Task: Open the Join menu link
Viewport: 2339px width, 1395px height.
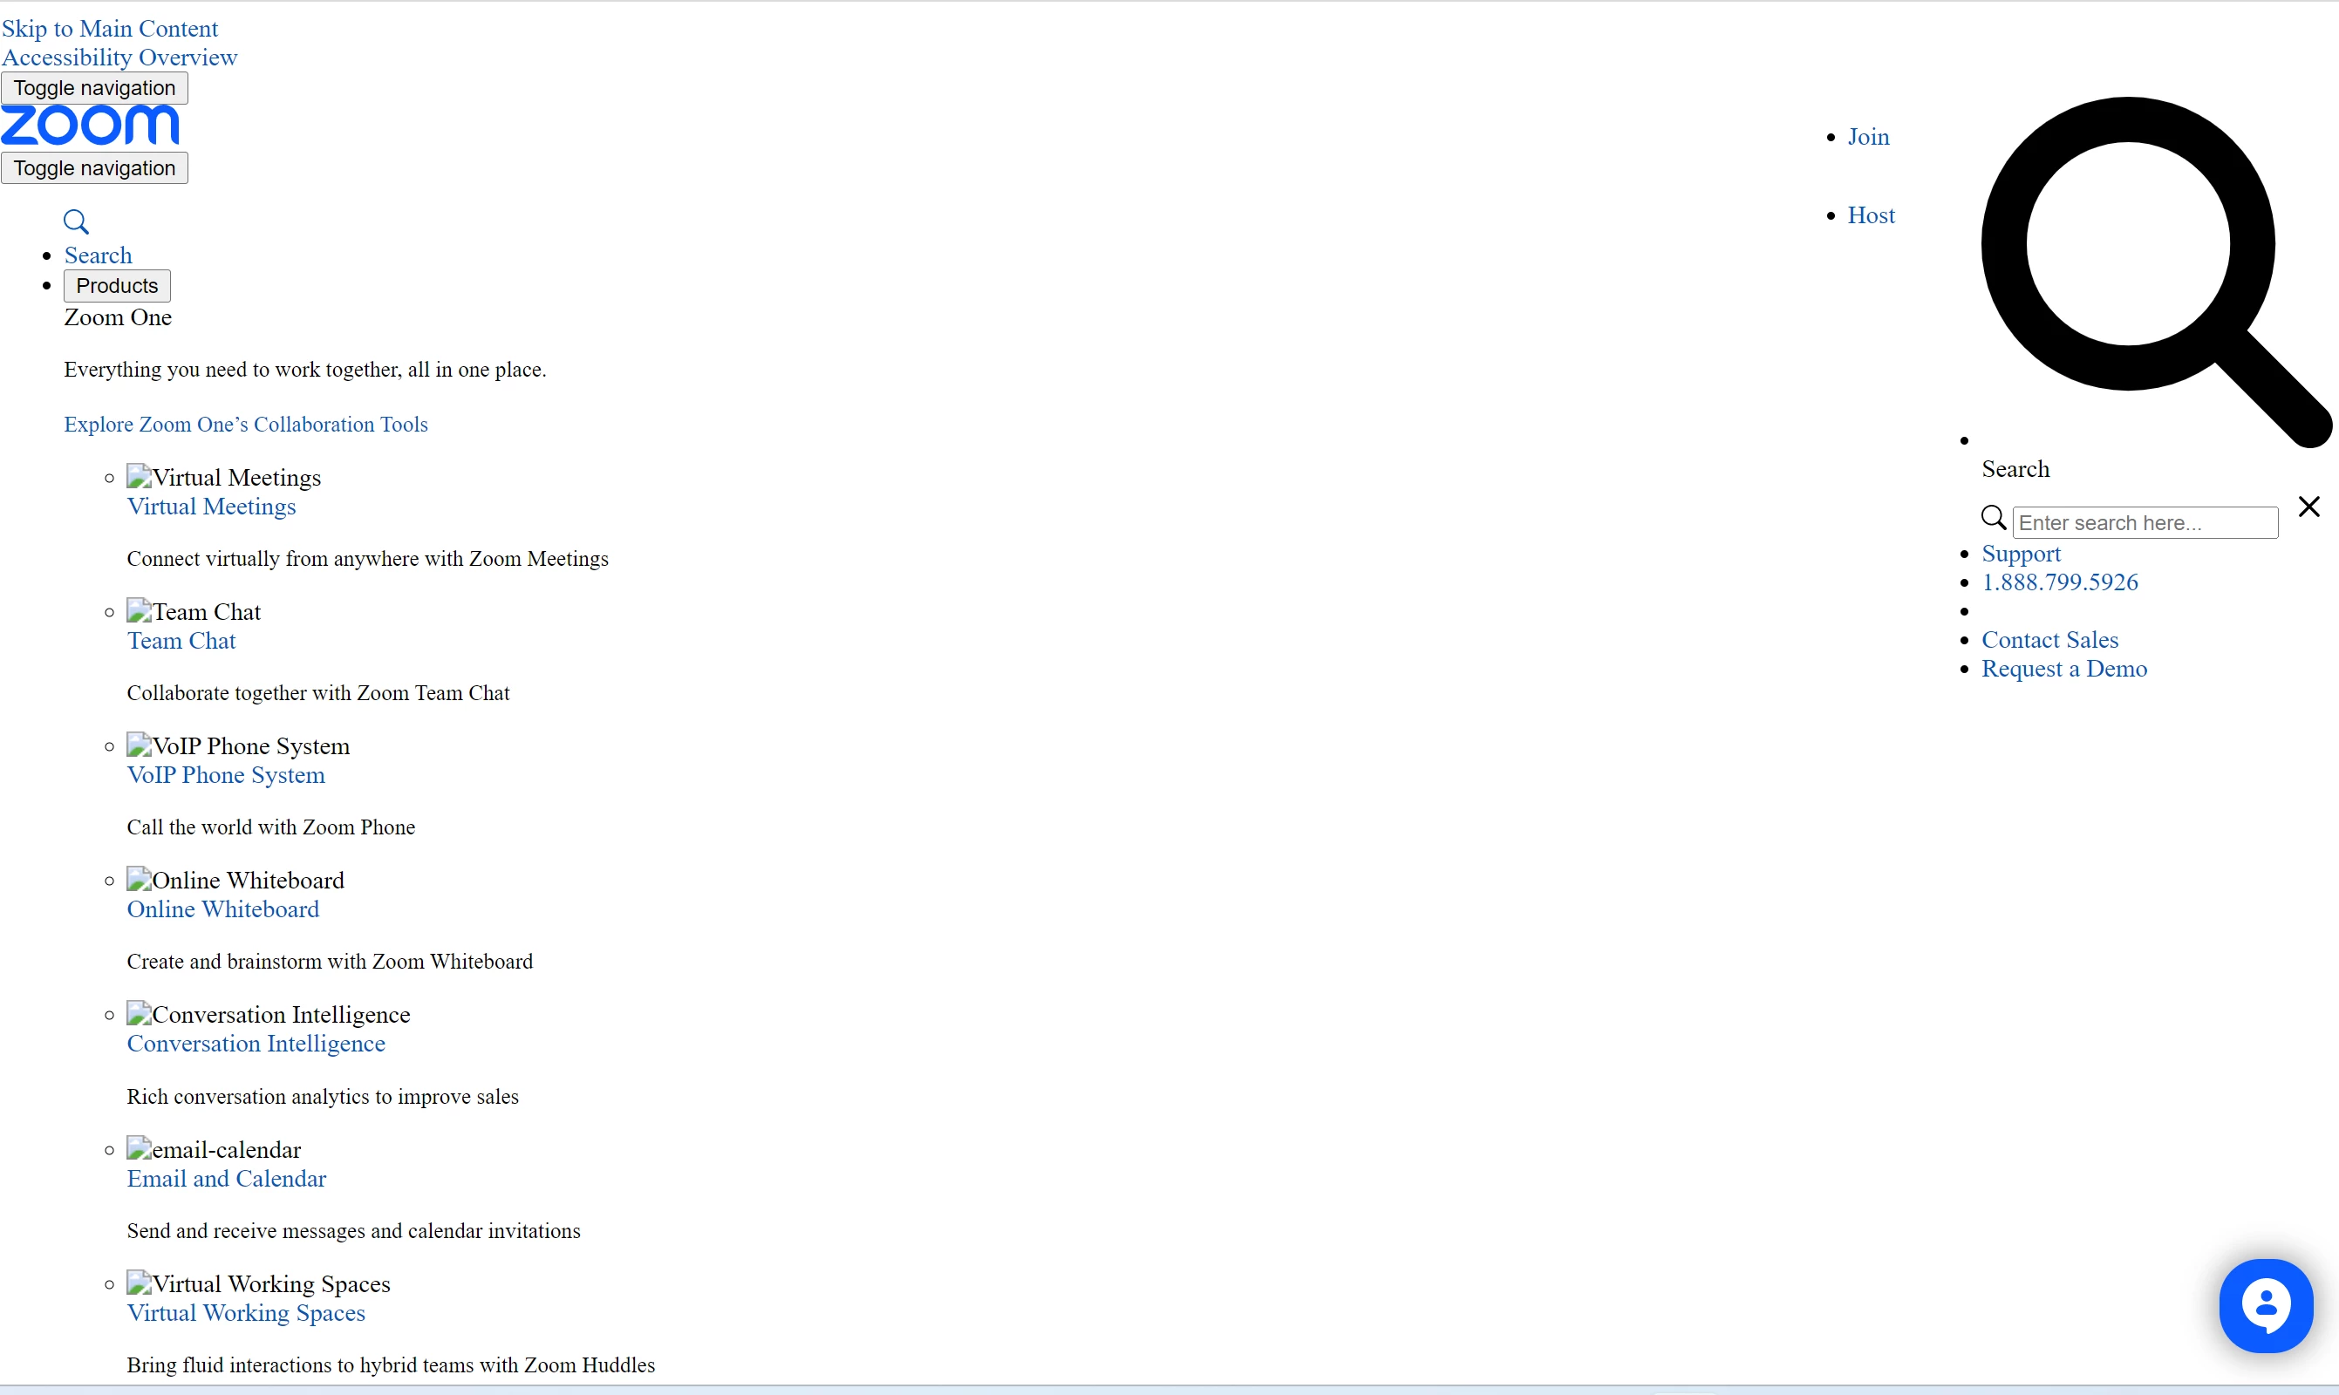Action: pos(1868,137)
